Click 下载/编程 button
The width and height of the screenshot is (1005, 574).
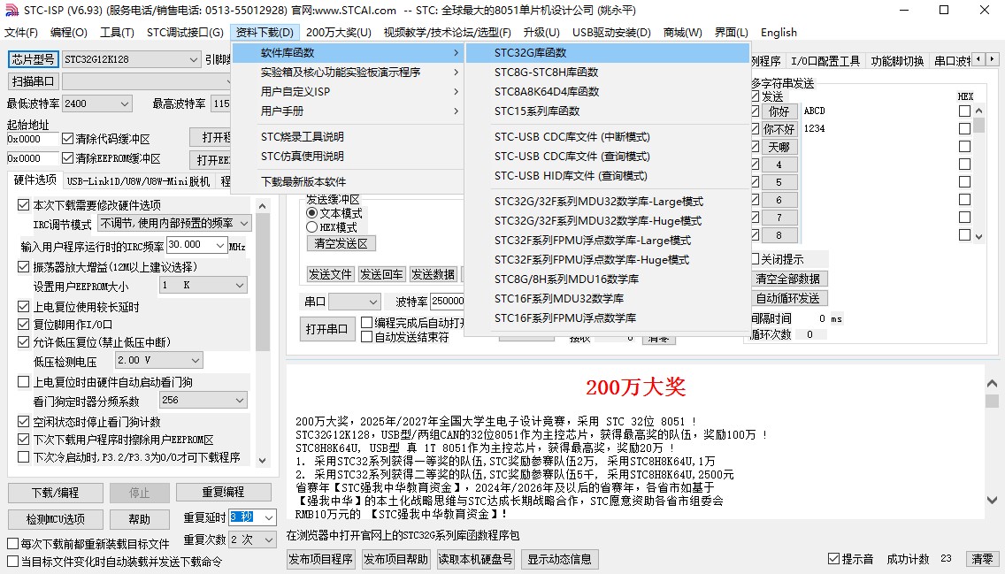55,493
